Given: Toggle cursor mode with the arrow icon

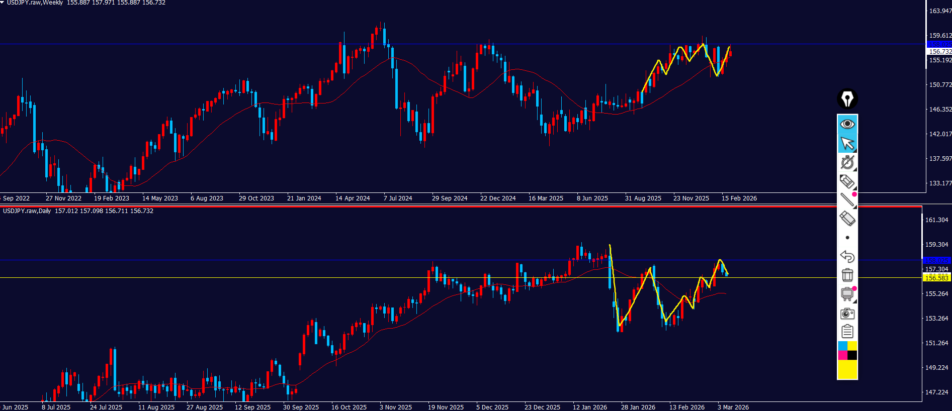Looking at the screenshot, I should pyautogui.click(x=847, y=143).
